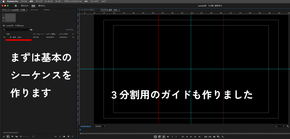
Task: Click the Lift button
Action: point(206,137)
